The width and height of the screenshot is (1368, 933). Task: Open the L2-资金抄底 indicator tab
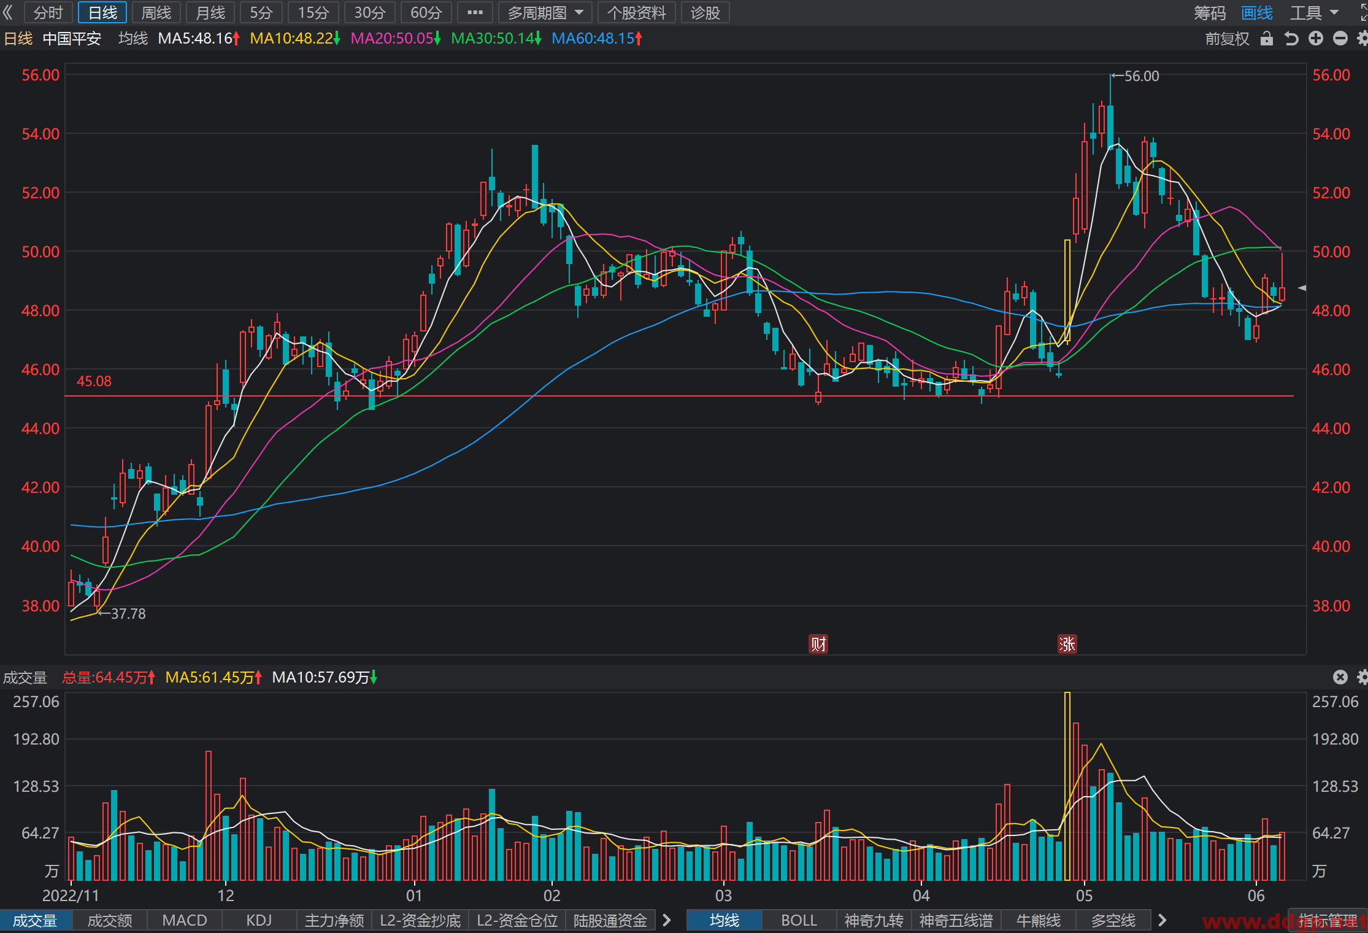click(420, 920)
